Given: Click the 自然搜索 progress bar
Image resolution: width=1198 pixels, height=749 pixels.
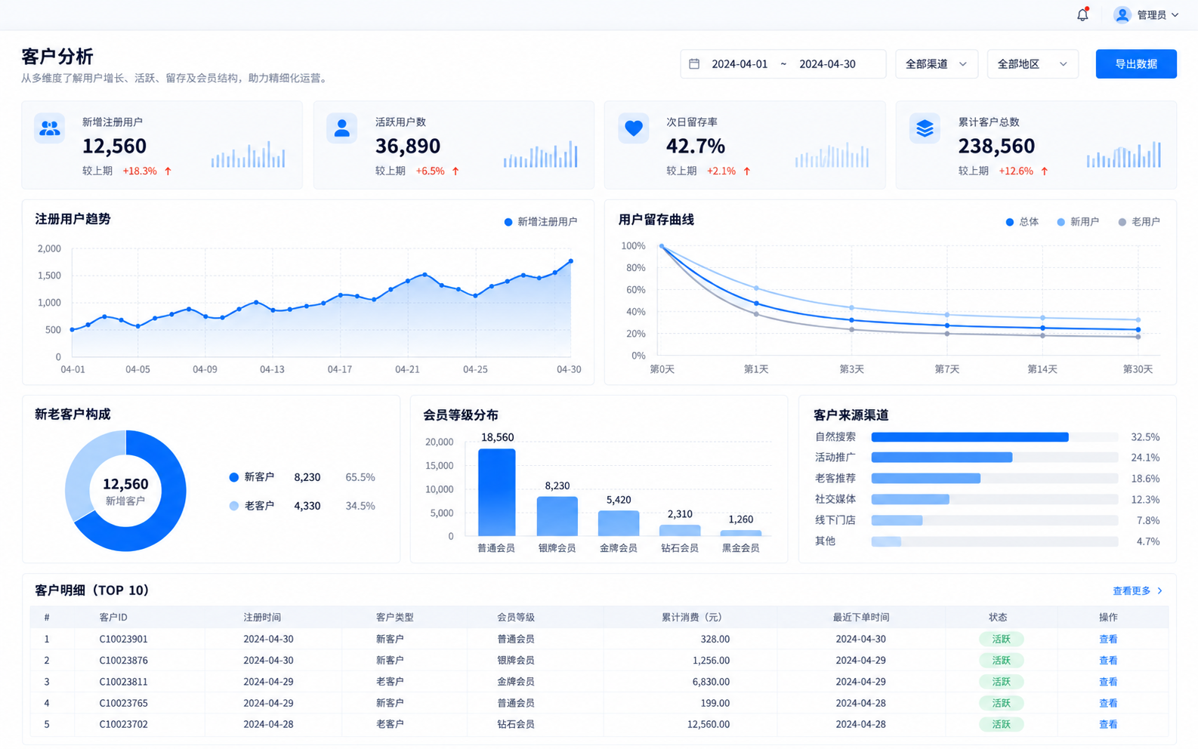Looking at the screenshot, I should (995, 437).
